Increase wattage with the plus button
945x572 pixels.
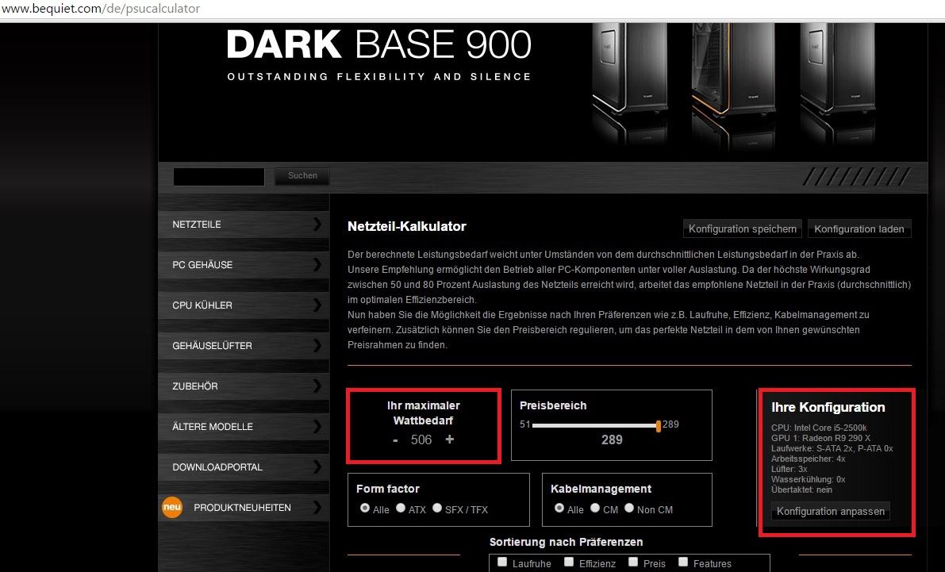point(450,440)
